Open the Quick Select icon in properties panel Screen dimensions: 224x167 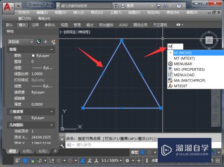(53, 42)
